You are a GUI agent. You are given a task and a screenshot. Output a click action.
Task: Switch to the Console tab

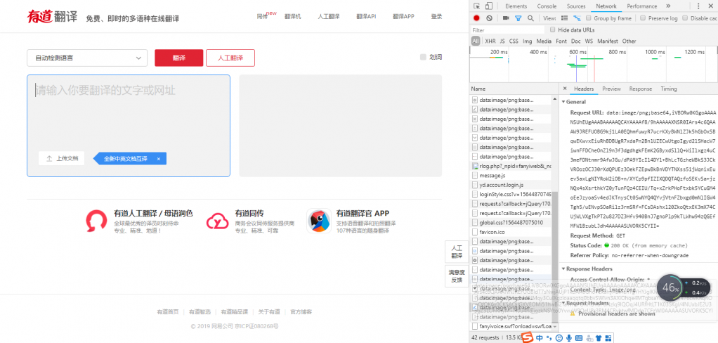(x=547, y=6)
